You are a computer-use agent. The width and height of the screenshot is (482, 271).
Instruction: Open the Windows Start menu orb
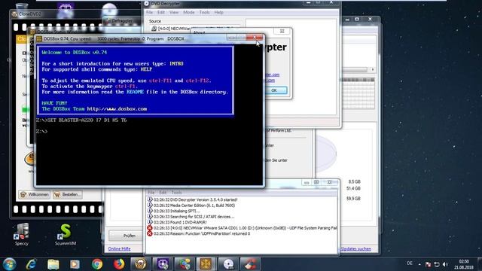(x=9, y=264)
